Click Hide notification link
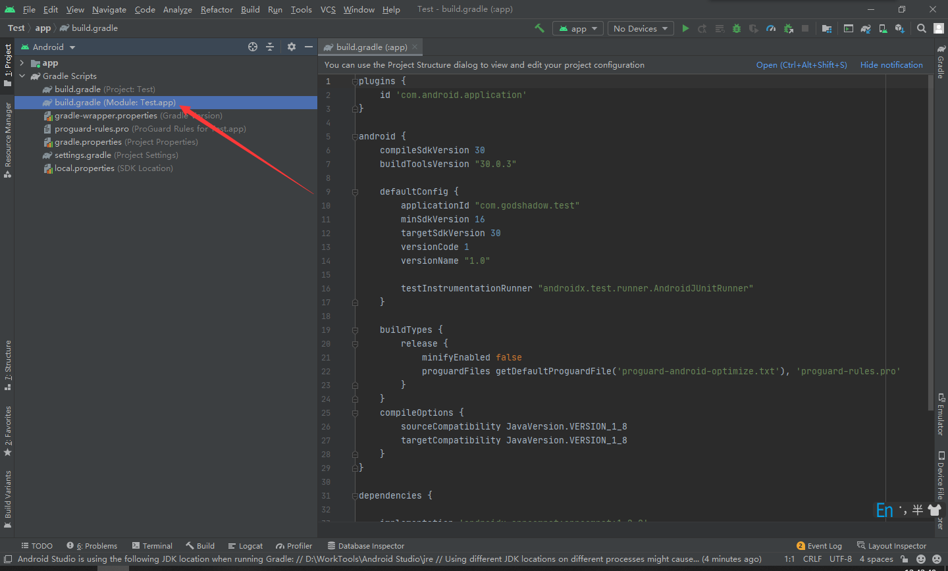948x571 pixels. [891, 65]
